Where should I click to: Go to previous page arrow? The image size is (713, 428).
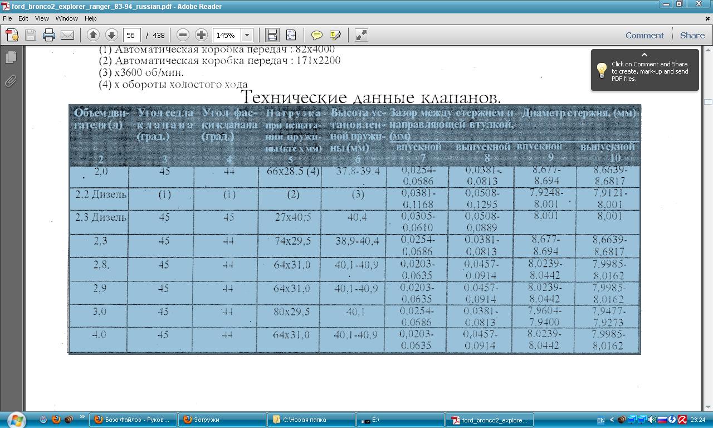click(x=93, y=35)
